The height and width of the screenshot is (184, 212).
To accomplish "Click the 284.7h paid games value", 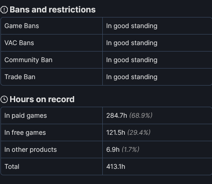I will [117, 115].
